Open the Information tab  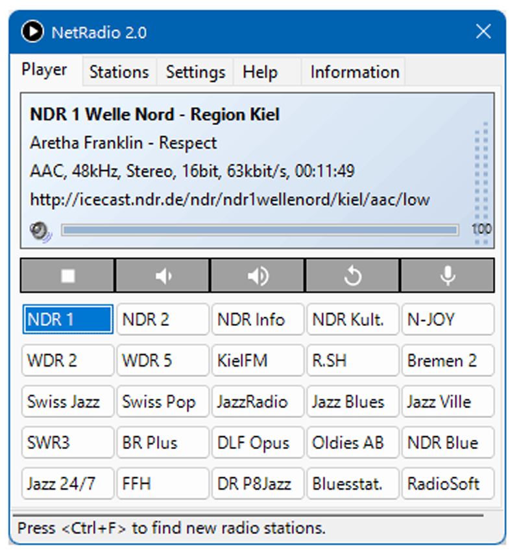[355, 72]
